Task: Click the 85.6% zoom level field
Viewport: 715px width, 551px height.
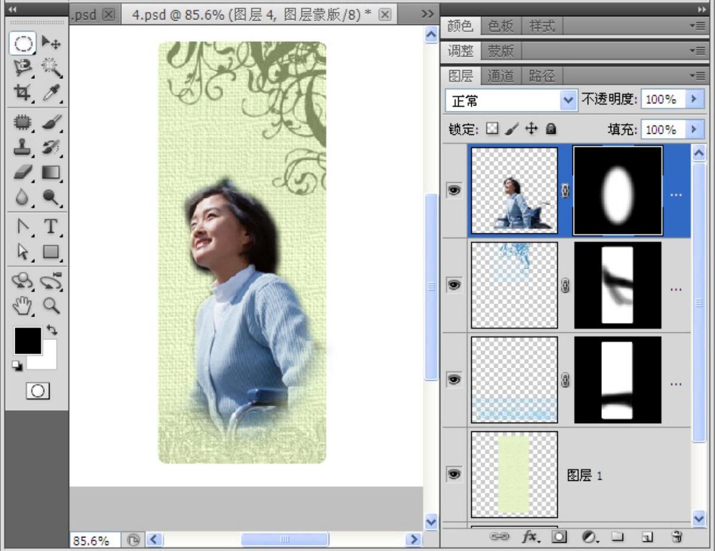Action: [94, 540]
